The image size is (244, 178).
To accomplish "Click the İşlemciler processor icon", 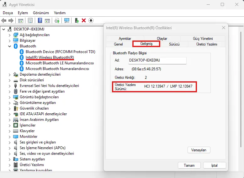I will click(x=16, y=125).
